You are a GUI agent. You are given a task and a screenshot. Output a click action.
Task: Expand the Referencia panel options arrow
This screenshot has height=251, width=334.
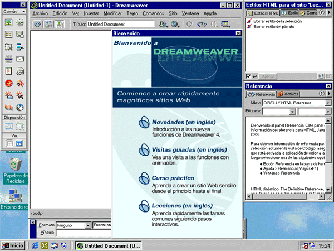click(329, 94)
